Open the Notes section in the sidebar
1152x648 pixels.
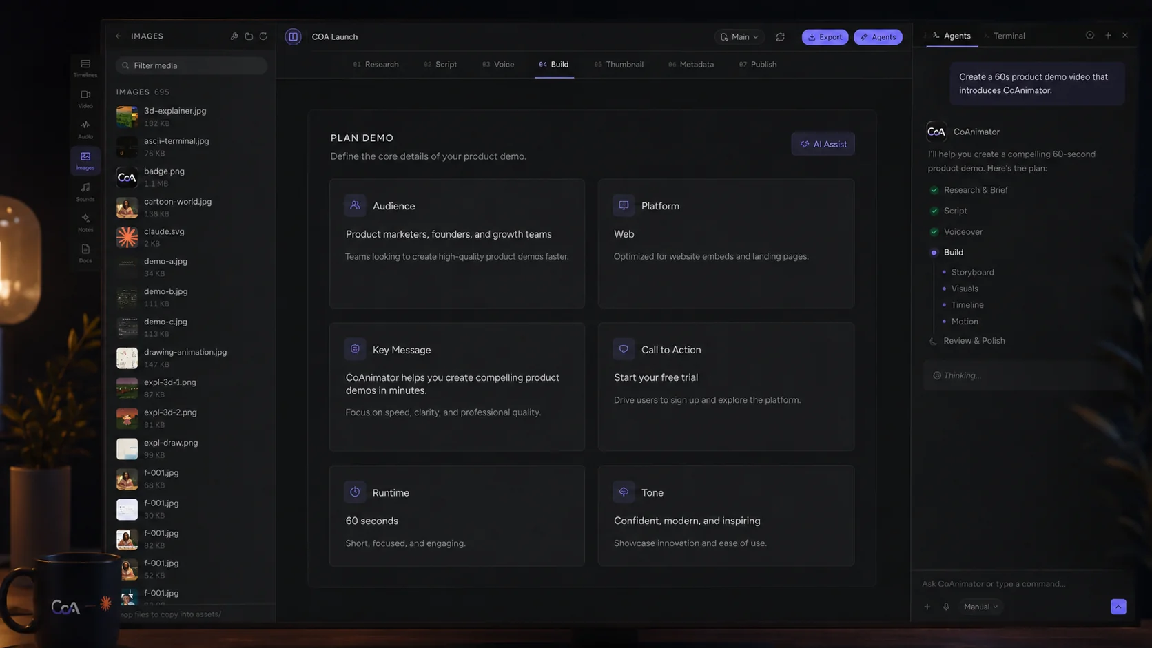[x=85, y=222]
